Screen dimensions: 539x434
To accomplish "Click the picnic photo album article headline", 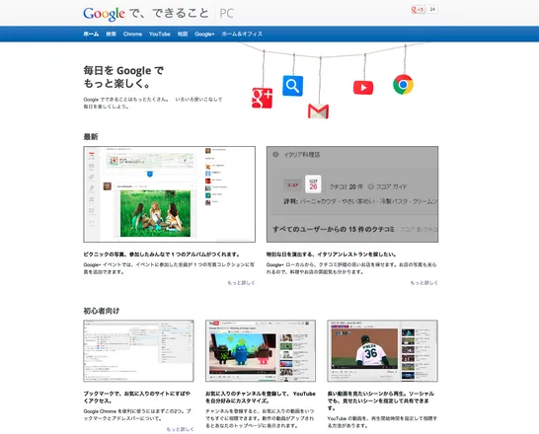I will pos(162,254).
